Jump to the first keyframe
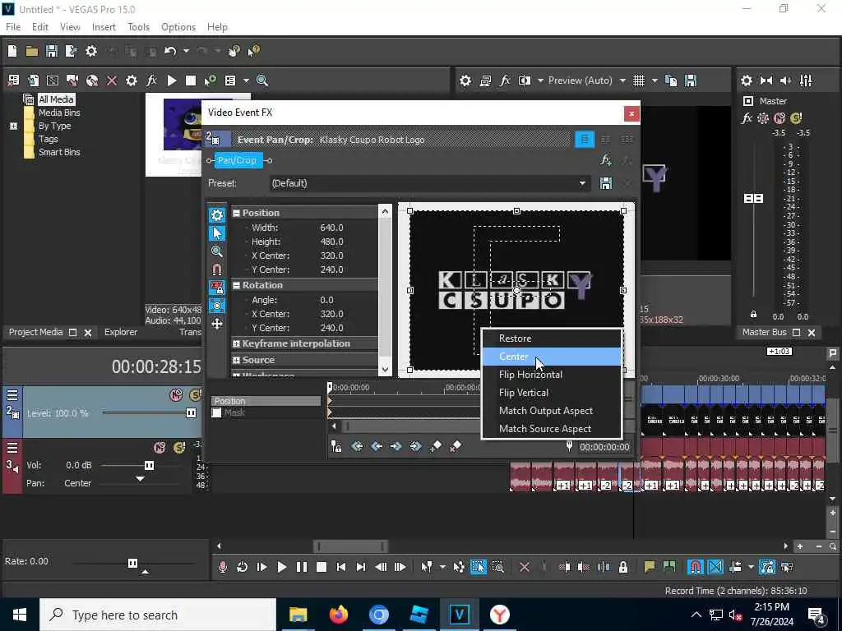Image resolution: width=842 pixels, height=631 pixels. click(x=357, y=446)
